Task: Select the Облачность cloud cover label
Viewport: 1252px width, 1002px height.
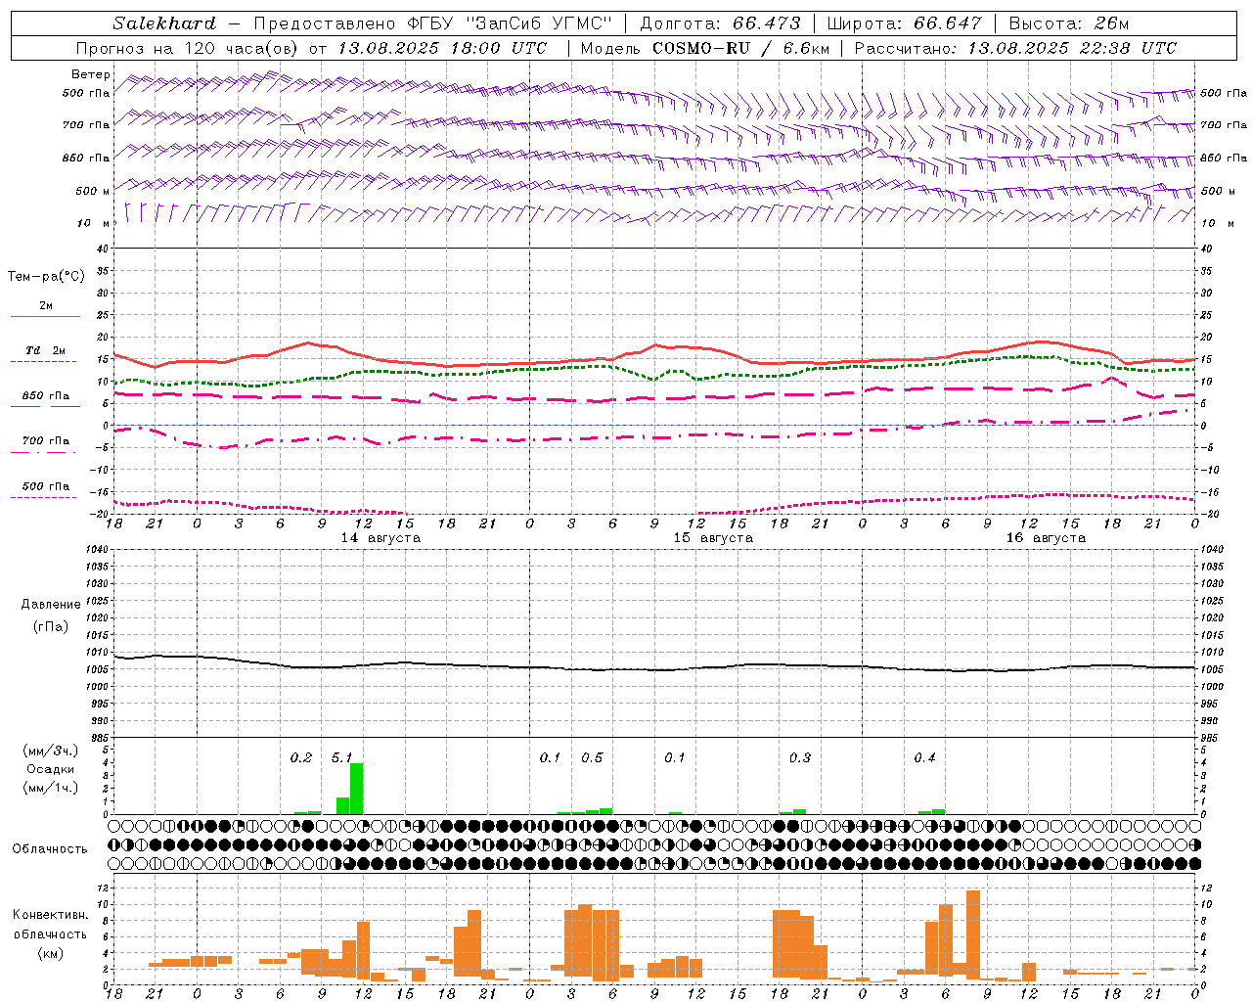Action: [x=50, y=849]
